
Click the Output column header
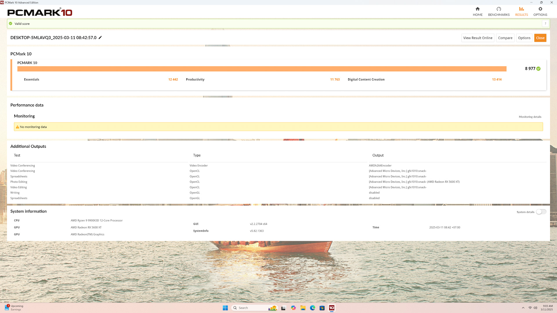378,155
